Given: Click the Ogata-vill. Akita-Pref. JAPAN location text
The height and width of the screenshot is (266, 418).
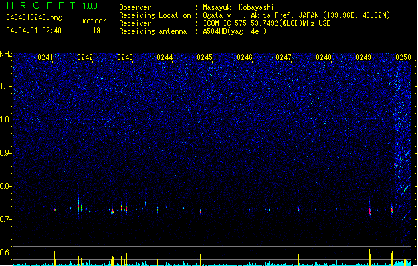Looking at the screenshot, I should coord(296,15).
